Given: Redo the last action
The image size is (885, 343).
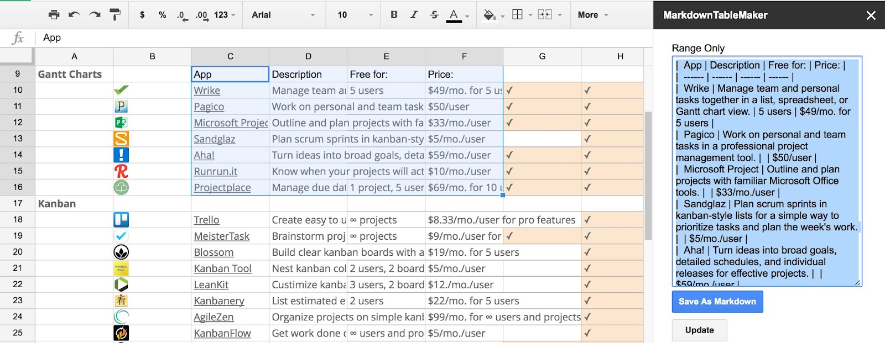Looking at the screenshot, I should [x=95, y=15].
